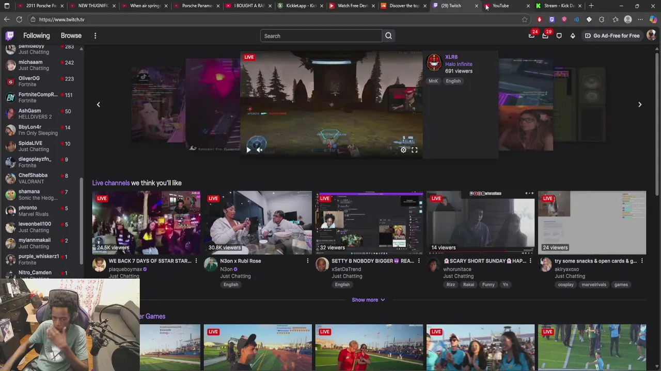Open the Twitch home logo
The width and height of the screenshot is (661, 371).
pyautogui.click(x=10, y=36)
